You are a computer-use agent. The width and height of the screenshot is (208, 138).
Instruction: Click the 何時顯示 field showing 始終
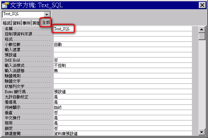pyautogui.click(x=123, y=108)
